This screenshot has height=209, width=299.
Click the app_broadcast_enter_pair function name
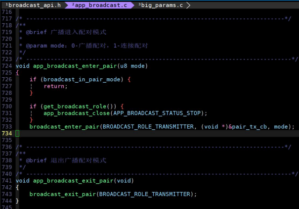75,66
